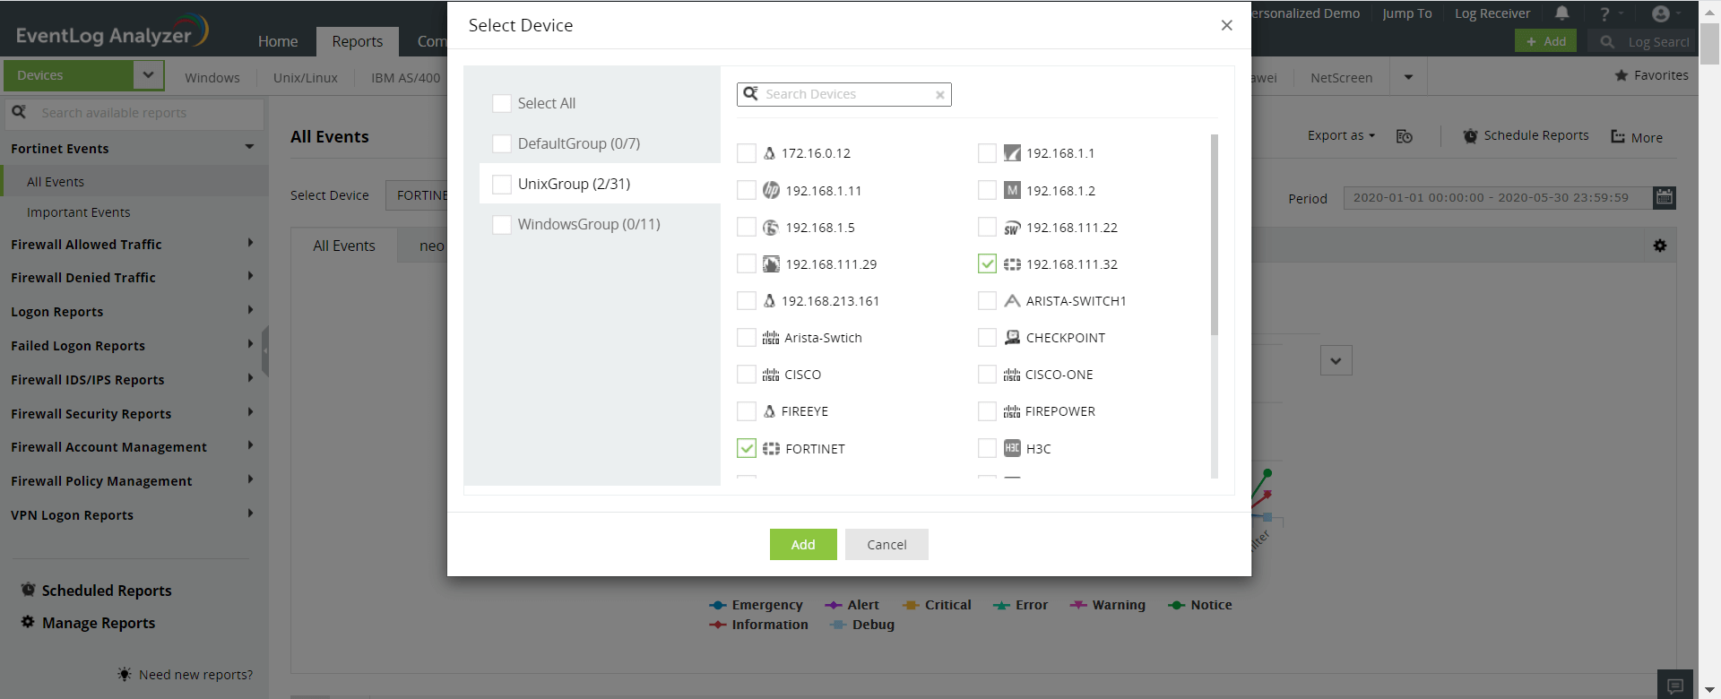This screenshot has height=699, width=1721.
Task: Open the More options menu
Action: click(1637, 137)
